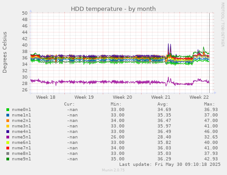The image size is (227, 175).
Task: Click the vertical gray current-time marker line
Action: click(209, 53)
